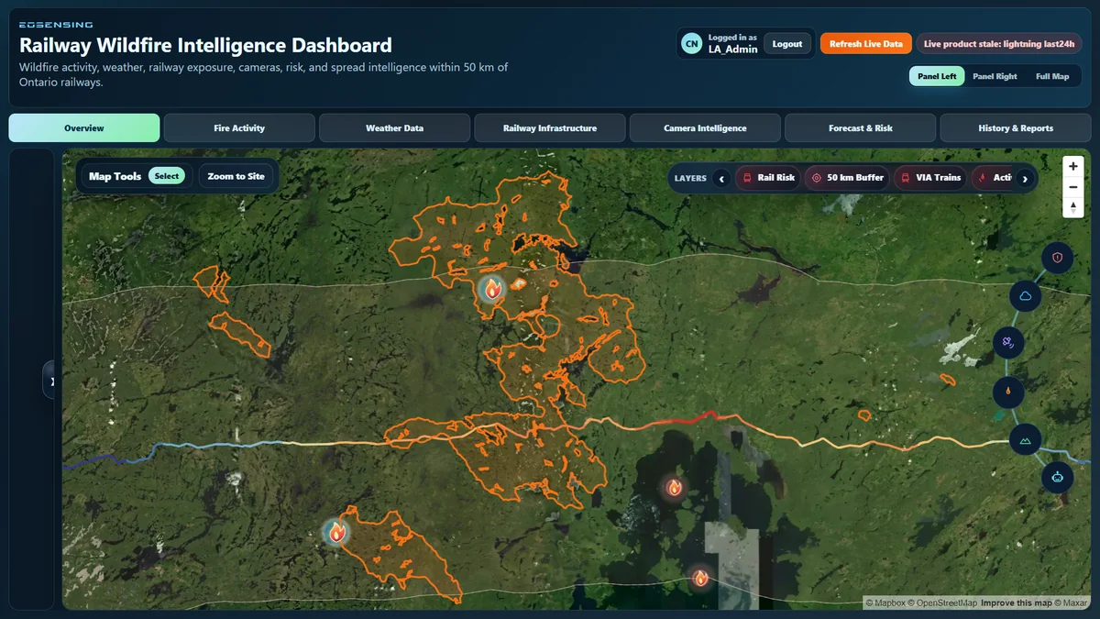
Task: Zoom in the map with plus
Action: coord(1073,167)
